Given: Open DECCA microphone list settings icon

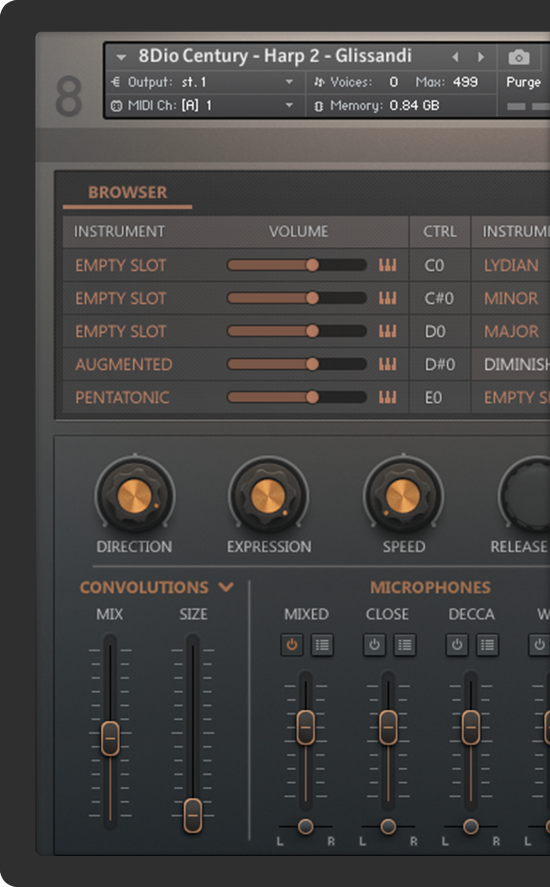Looking at the screenshot, I should (487, 645).
